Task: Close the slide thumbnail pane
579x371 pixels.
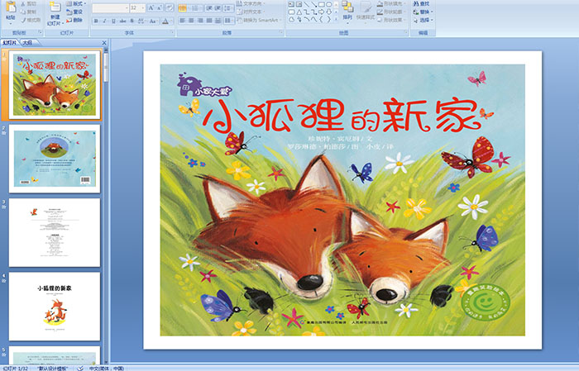Action: point(104,43)
